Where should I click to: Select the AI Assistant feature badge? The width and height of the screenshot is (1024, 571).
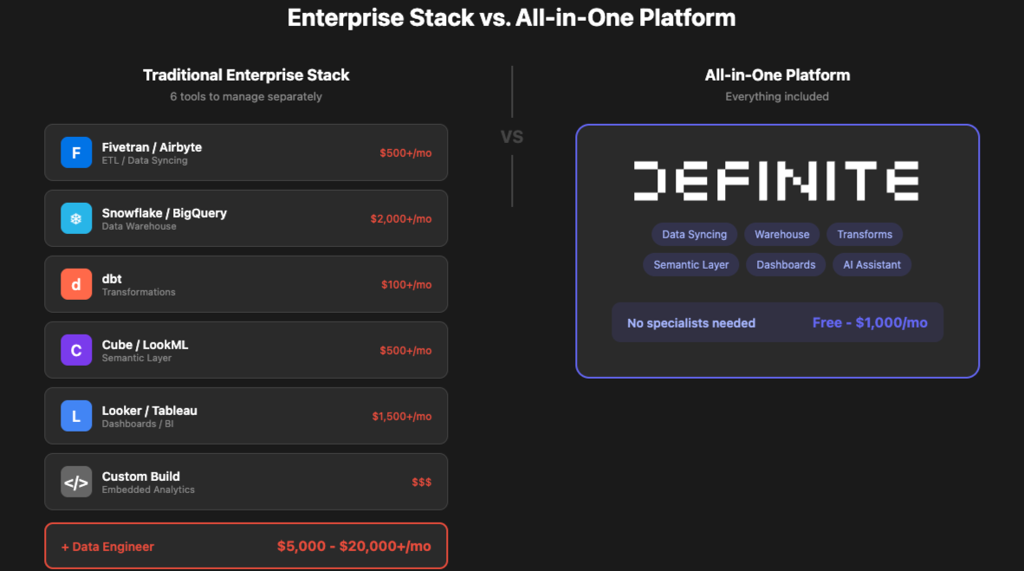(x=872, y=264)
